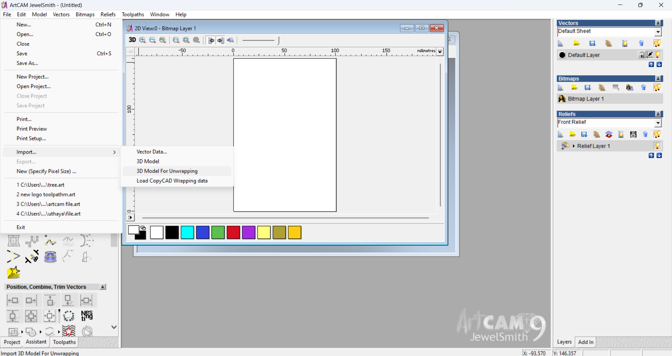Select the Nesting tool icon
The width and height of the screenshot is (672, 356).
87,316
